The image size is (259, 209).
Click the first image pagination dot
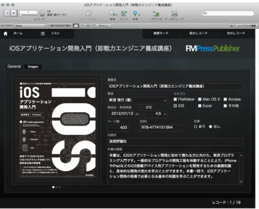point(53,187)
